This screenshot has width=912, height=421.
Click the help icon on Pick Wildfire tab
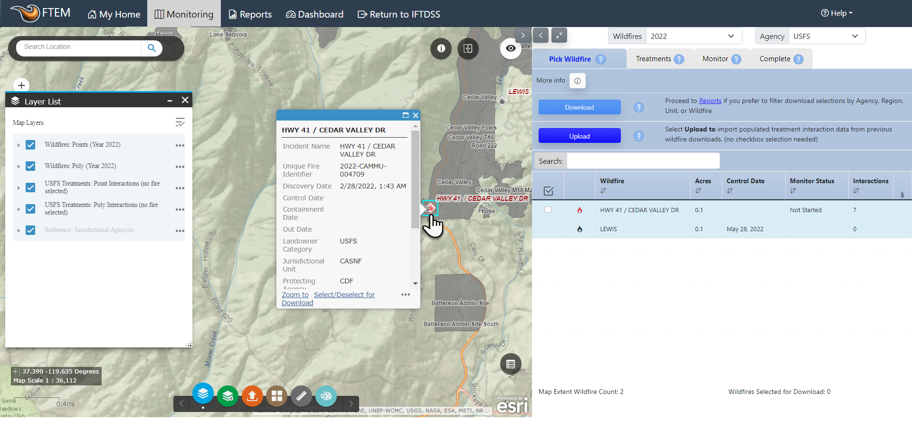(x=601, y=59)
